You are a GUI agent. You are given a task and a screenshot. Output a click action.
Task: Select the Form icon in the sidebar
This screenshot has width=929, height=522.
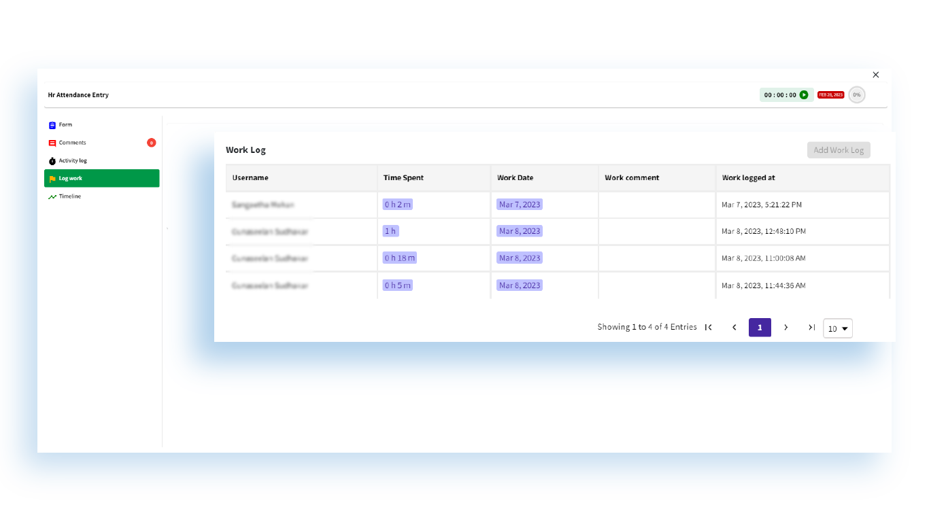[52, 124]
